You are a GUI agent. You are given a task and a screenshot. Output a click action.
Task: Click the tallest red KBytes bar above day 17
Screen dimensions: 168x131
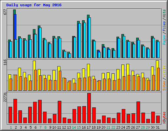pos(89,108)
